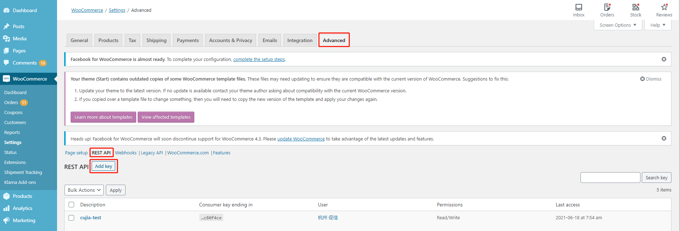Close the Heads up WooCommerce 4.3 notice

pyautogui.click(x=664, y=138)
